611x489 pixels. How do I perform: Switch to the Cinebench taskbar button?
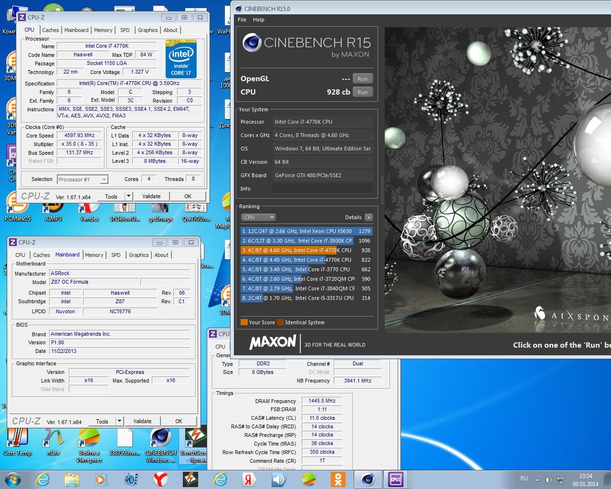point(368,479)
